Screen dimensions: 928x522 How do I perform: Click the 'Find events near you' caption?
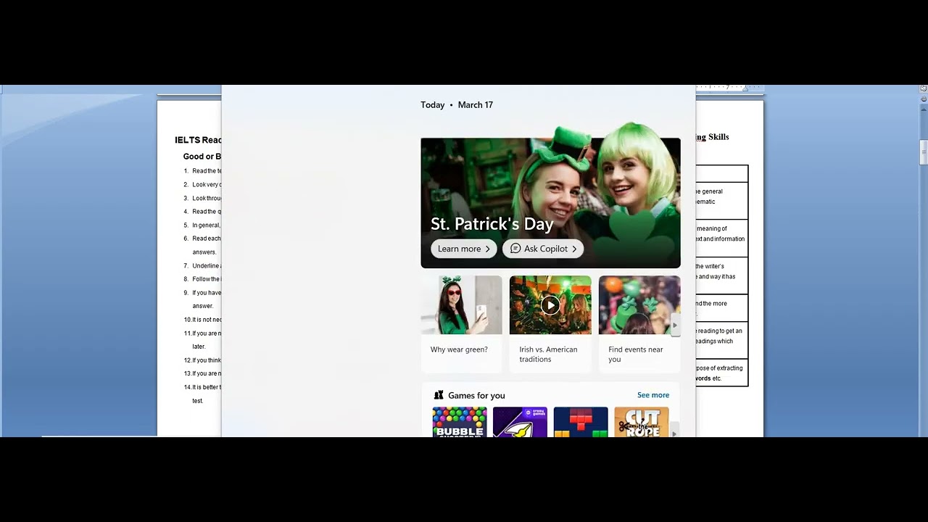pyautogui.click(x=636, y=354)
